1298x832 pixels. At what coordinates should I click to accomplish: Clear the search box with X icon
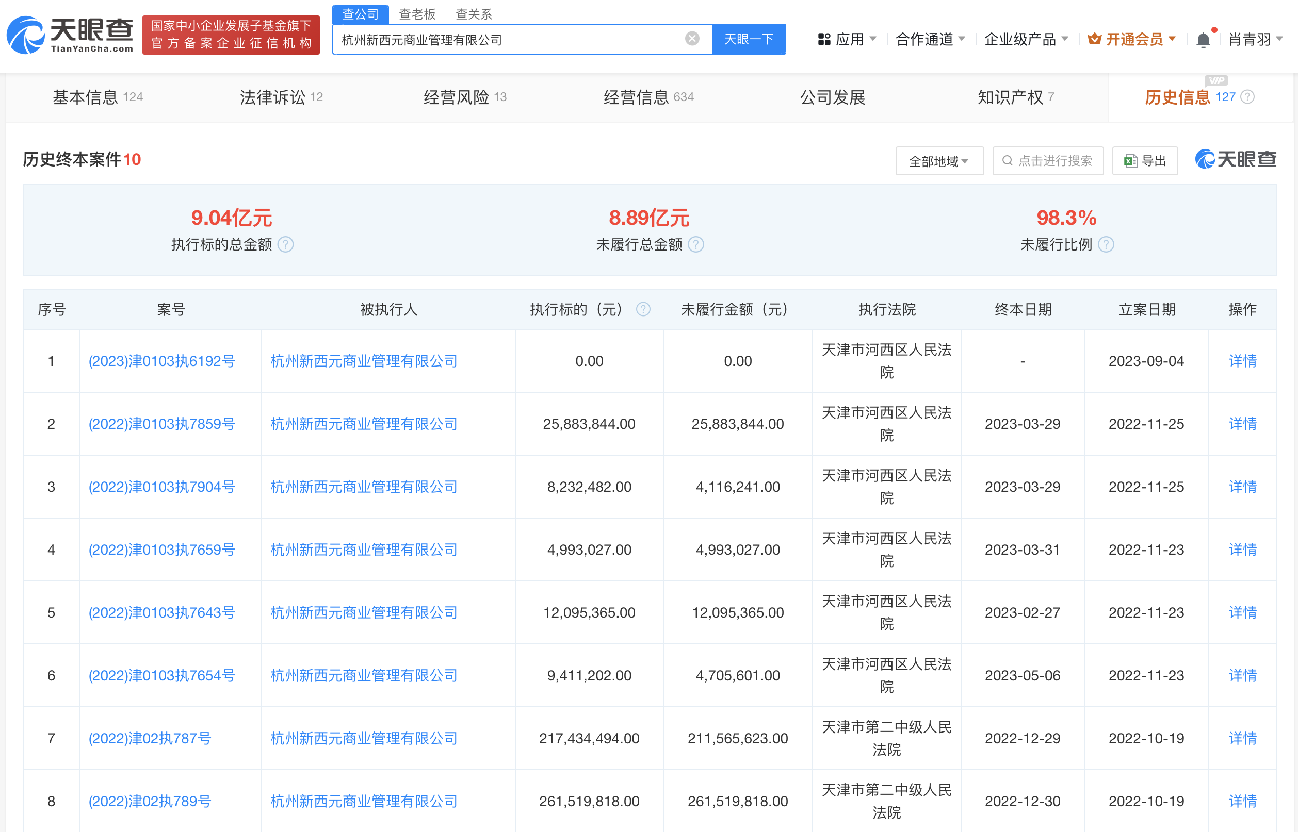692,39
